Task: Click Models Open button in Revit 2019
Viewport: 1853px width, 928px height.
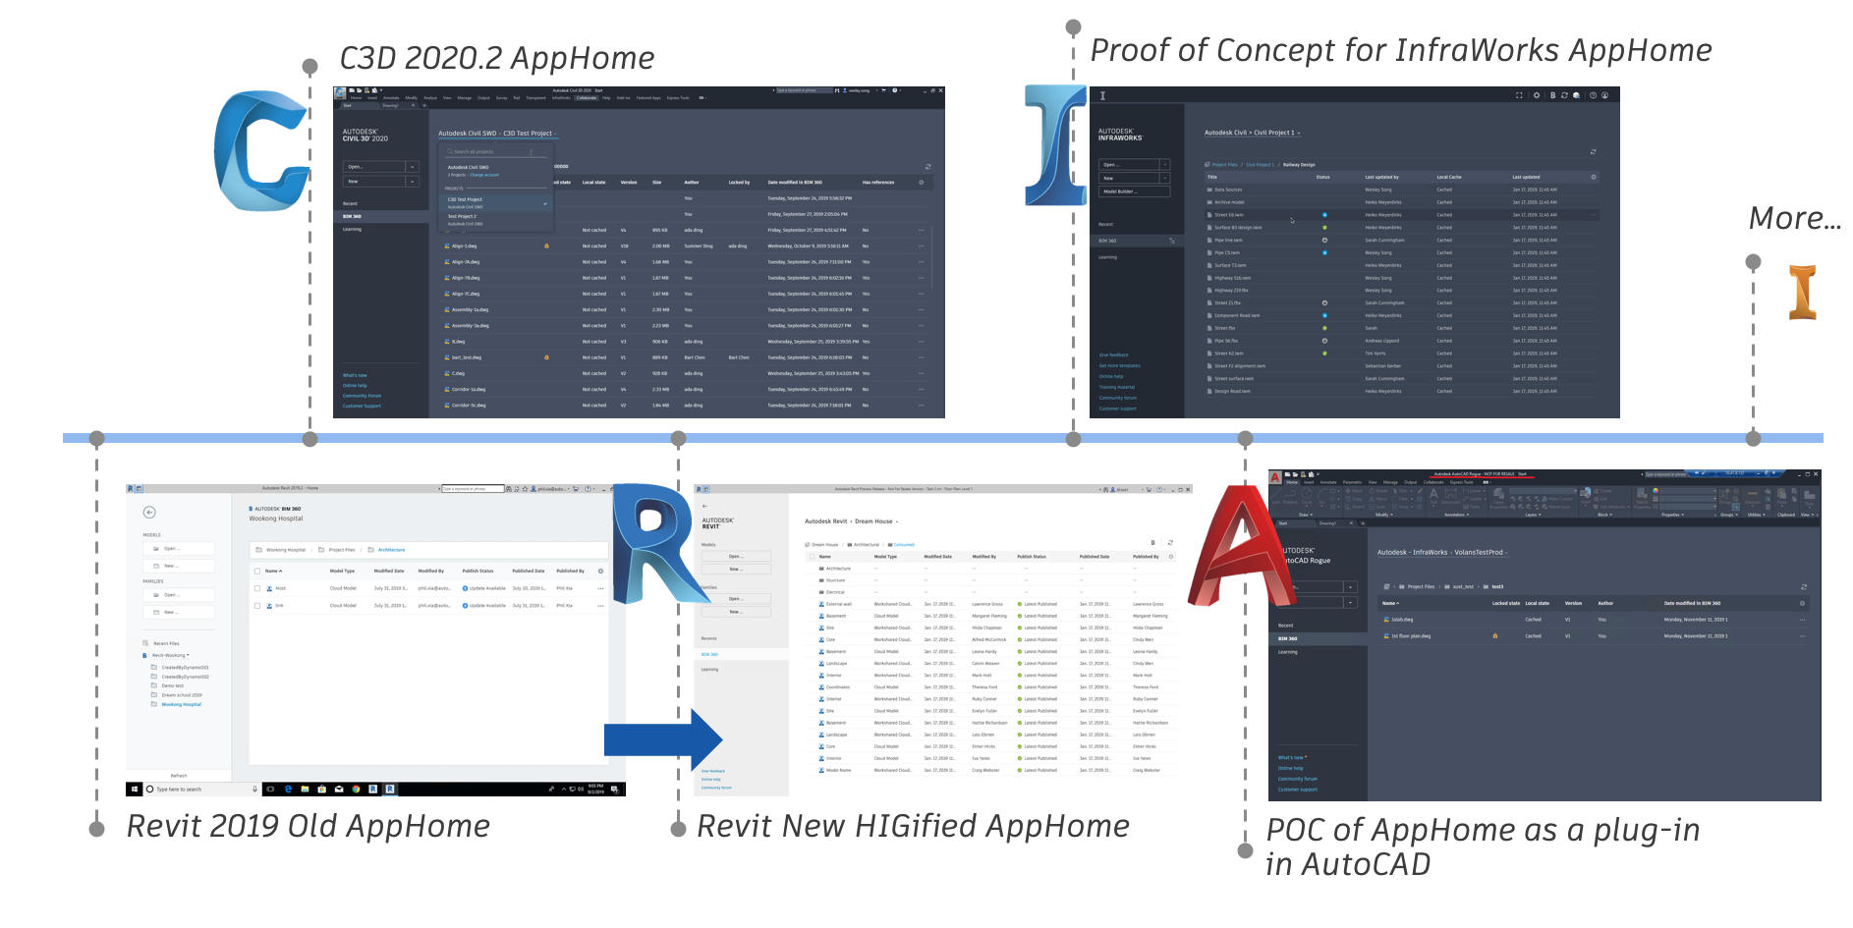Action: [x=179, y=549]
